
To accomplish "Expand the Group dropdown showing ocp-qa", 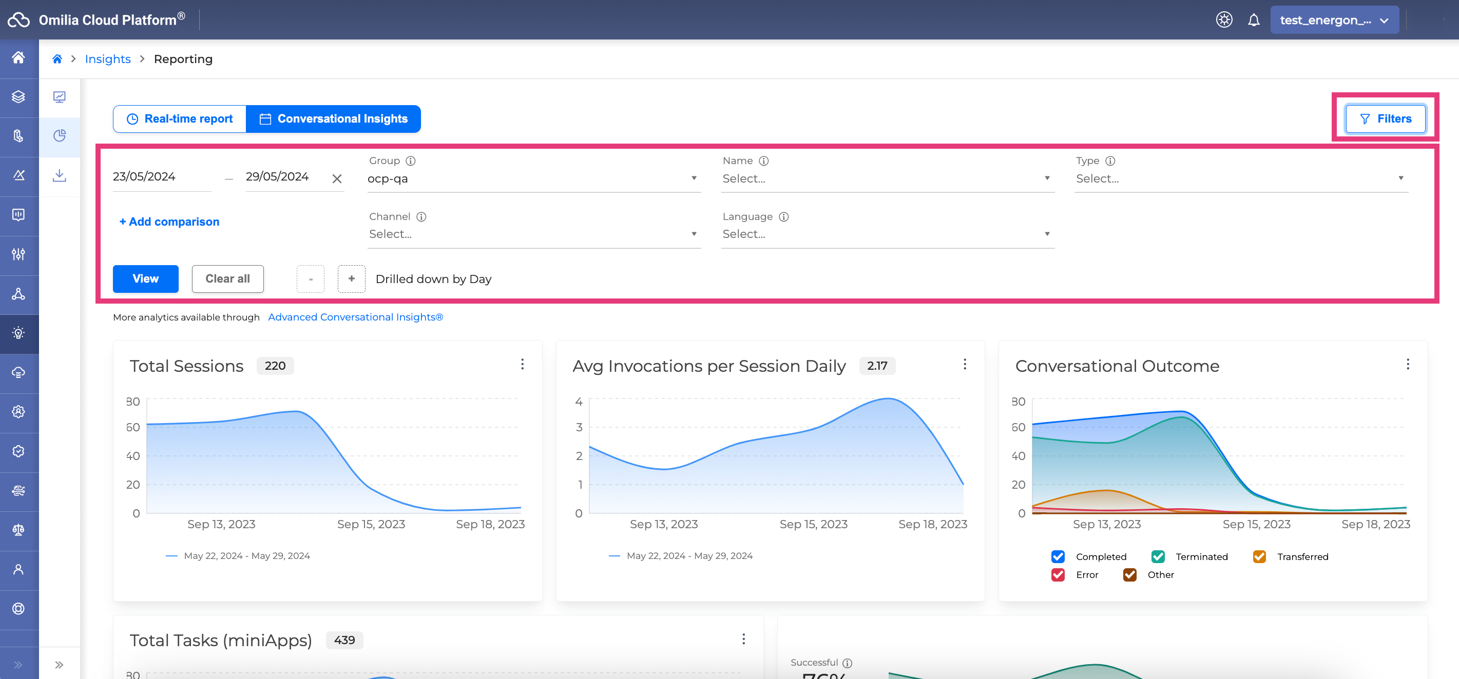I will [532, 179].
